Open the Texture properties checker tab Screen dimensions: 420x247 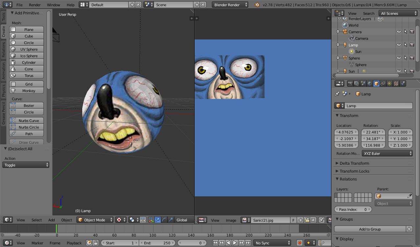click(396, 84)
